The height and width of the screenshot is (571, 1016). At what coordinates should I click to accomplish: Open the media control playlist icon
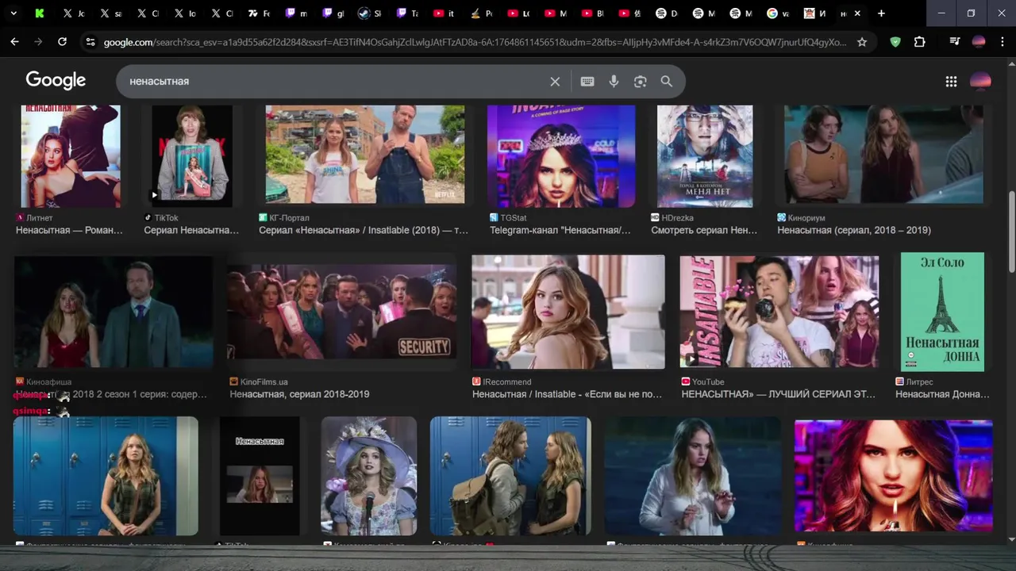click(955, 42)
